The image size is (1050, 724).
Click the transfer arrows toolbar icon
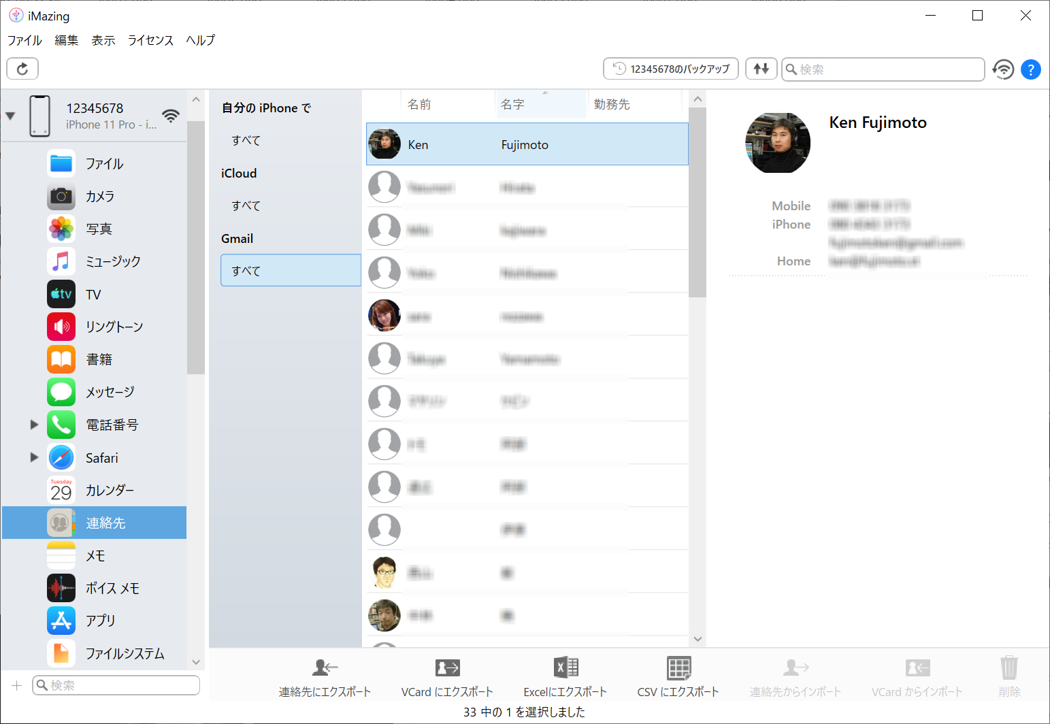pyautogui.click(x=761, y=69)
